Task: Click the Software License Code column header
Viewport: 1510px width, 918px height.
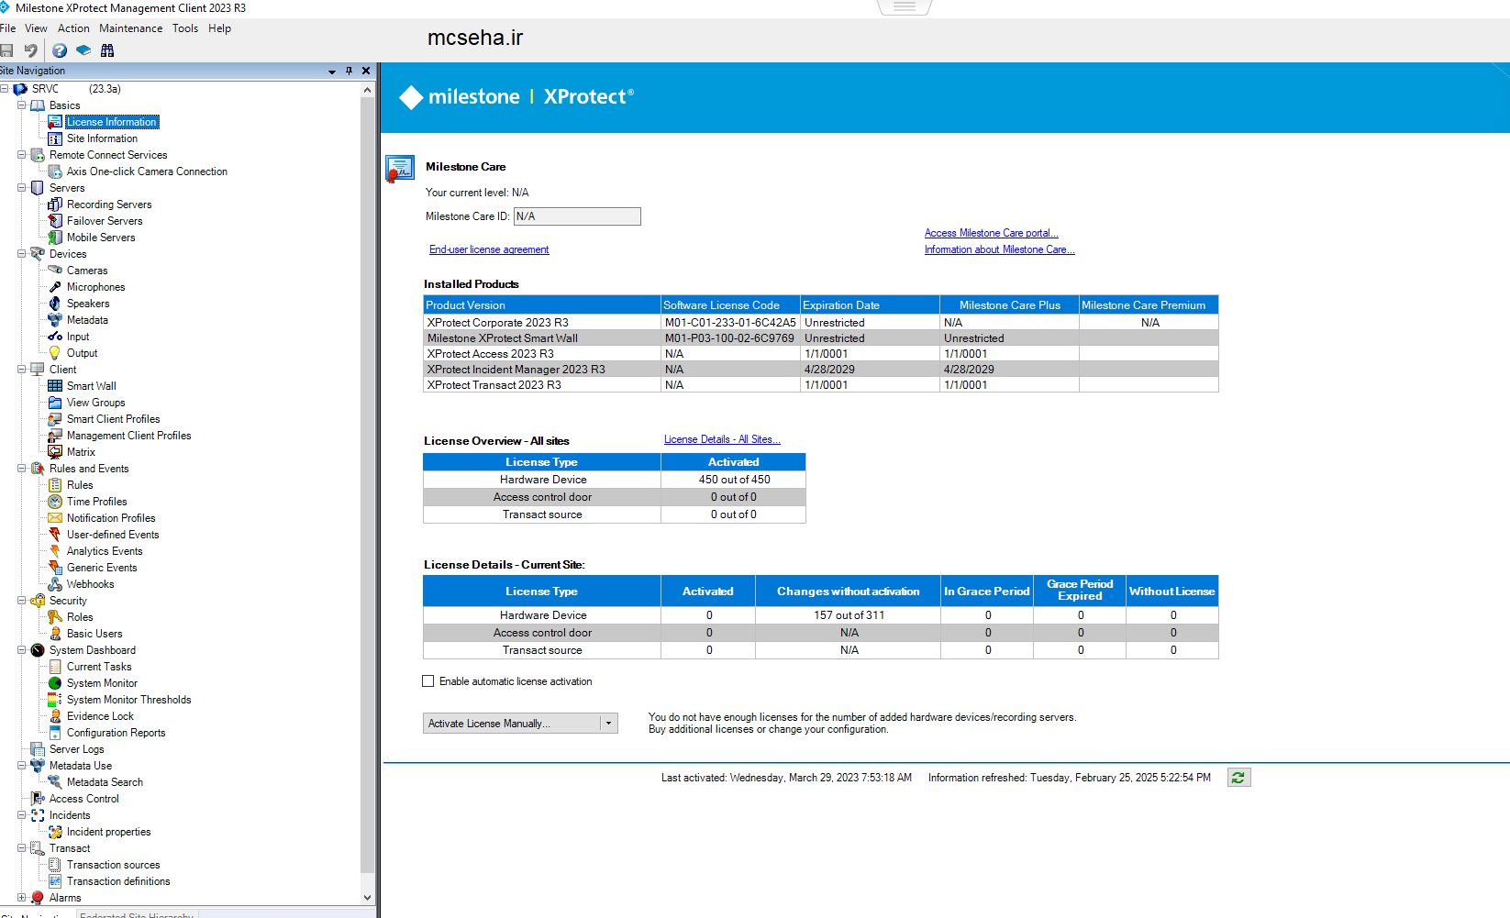Action: (x=730, y=305)
